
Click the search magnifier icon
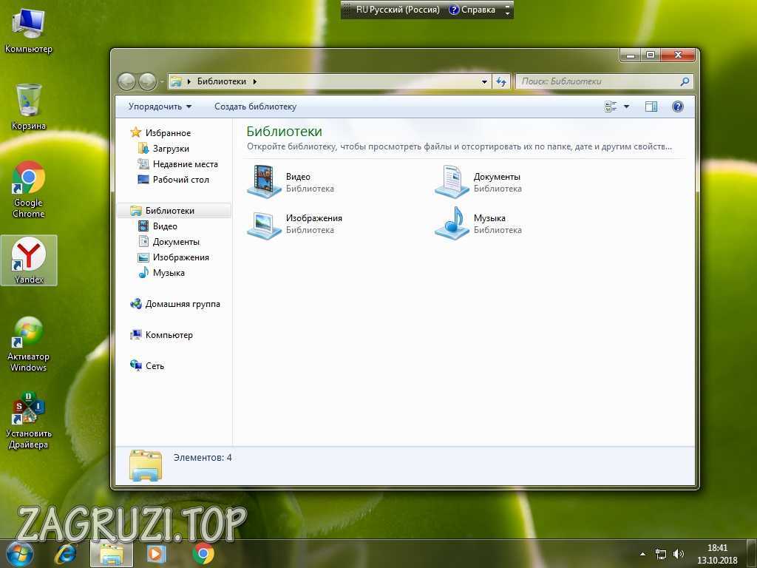pyautogui.click(x=685, y=81)
